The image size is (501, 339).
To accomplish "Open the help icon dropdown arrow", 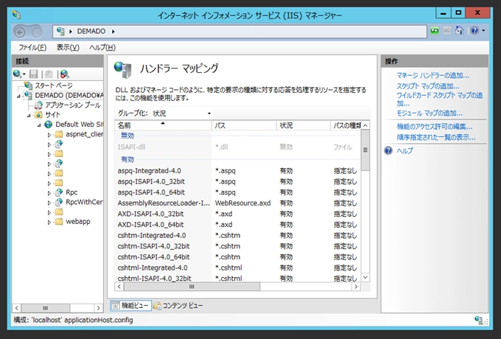I will tap(483, 31).
